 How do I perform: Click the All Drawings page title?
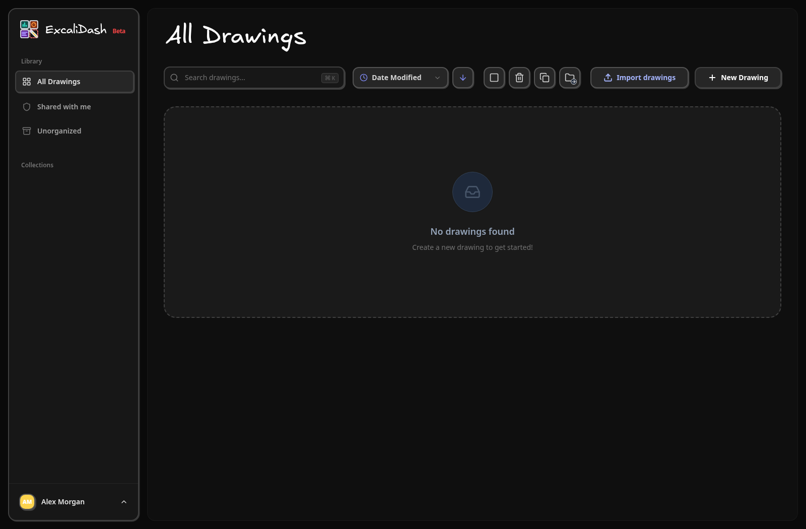236,36
